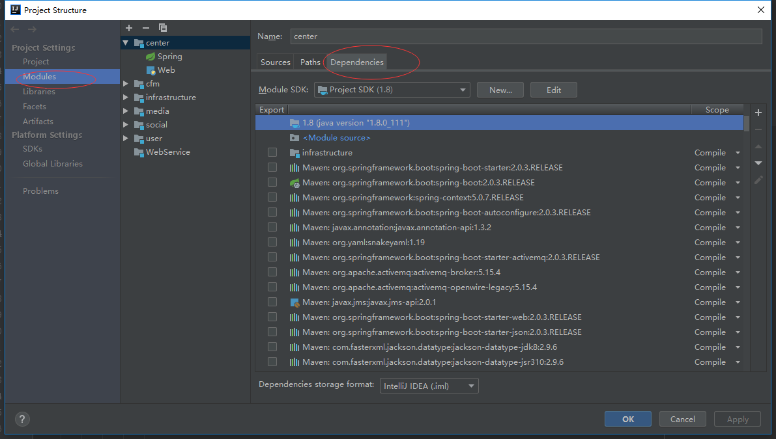Enable export for javax.annotation-api:1.3.2
The width and height of the screenshot is (776, 439).
272,227
